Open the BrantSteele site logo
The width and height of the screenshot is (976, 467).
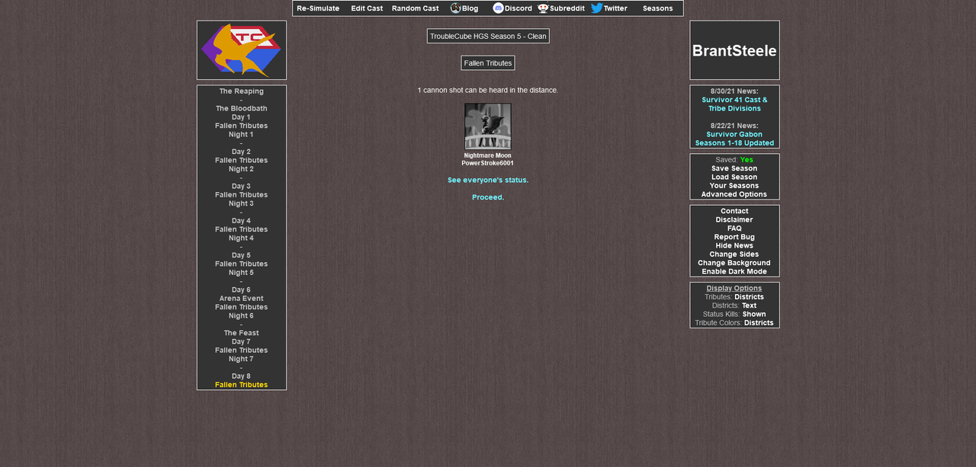[x=734, y=50]
